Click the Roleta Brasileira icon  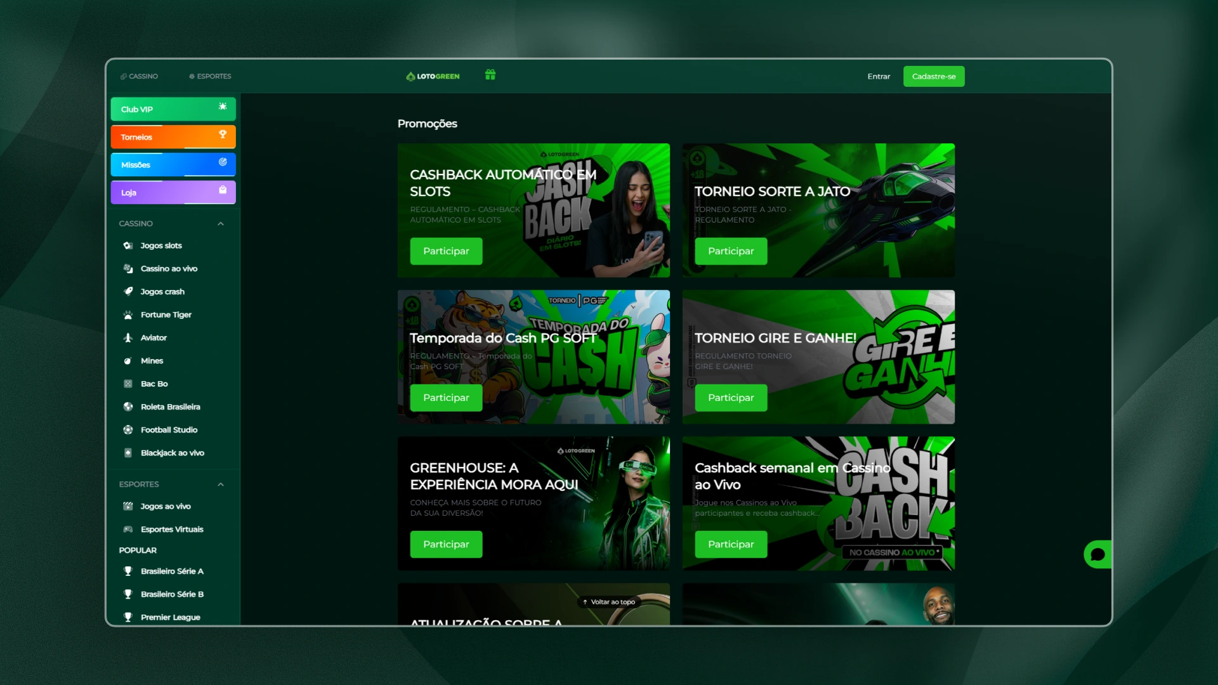coord(128,407)
